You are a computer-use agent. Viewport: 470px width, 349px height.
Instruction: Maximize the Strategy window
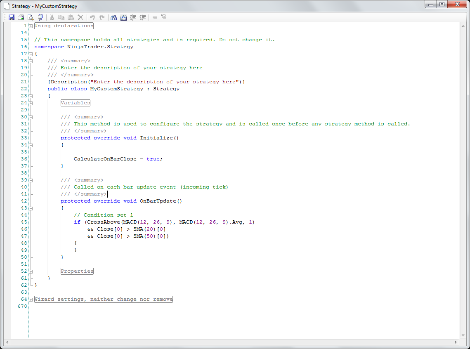[x=442, y=4]
